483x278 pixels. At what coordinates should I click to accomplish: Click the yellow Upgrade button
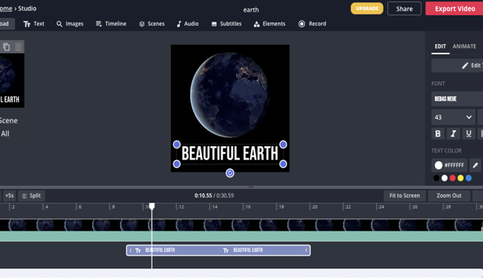367,9
